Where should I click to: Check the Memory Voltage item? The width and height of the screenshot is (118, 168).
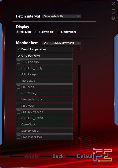pyautogui.click(x=19, y=100)
